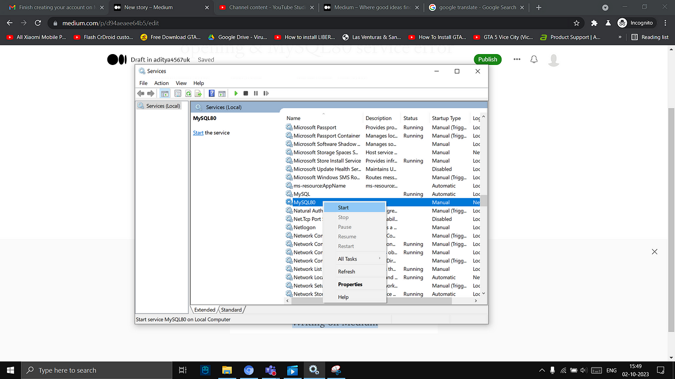Image resolution: width=675 pixels, height=379 pixels.
Task: Click the 'Start' the service link
Action: (x=198, y=133)
